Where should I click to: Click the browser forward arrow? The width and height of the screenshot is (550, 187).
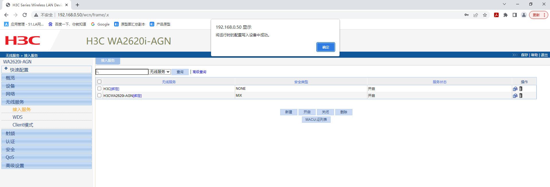tap(15, 15)
